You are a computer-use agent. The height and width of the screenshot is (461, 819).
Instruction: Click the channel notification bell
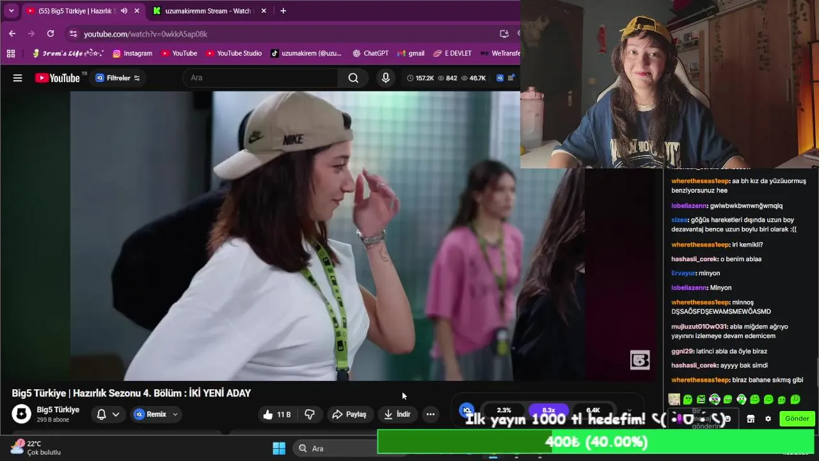click(x=101, y=414)
